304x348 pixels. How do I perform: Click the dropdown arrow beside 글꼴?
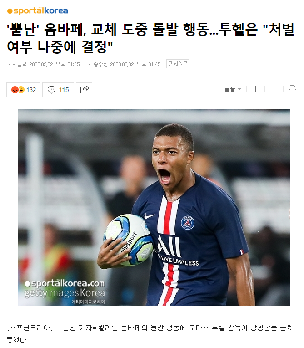239,89
